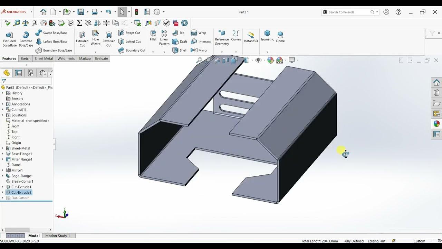
Task: Expand the Hole Wizard dropdown arrow
Action: click(x=96, y=52)
